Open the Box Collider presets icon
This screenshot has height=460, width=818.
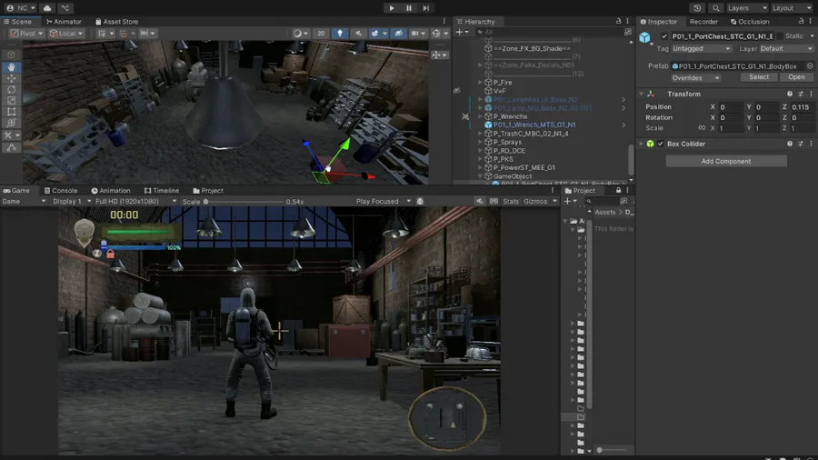tap(800, 144)
